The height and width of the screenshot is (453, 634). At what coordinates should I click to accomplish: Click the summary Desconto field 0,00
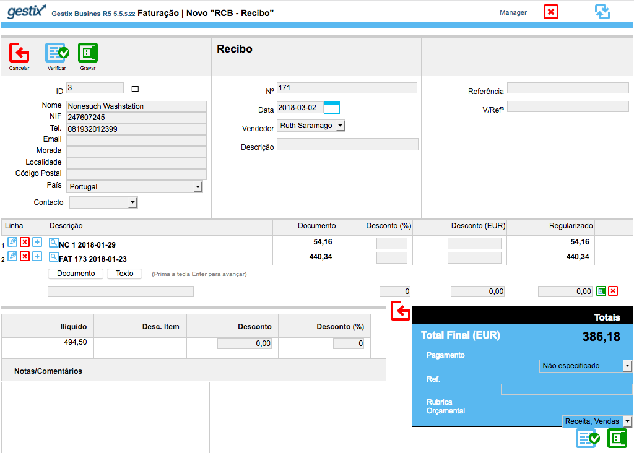[245, 343]
